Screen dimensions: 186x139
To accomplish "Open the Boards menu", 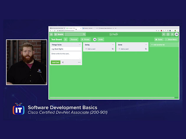I will point(59,34).
